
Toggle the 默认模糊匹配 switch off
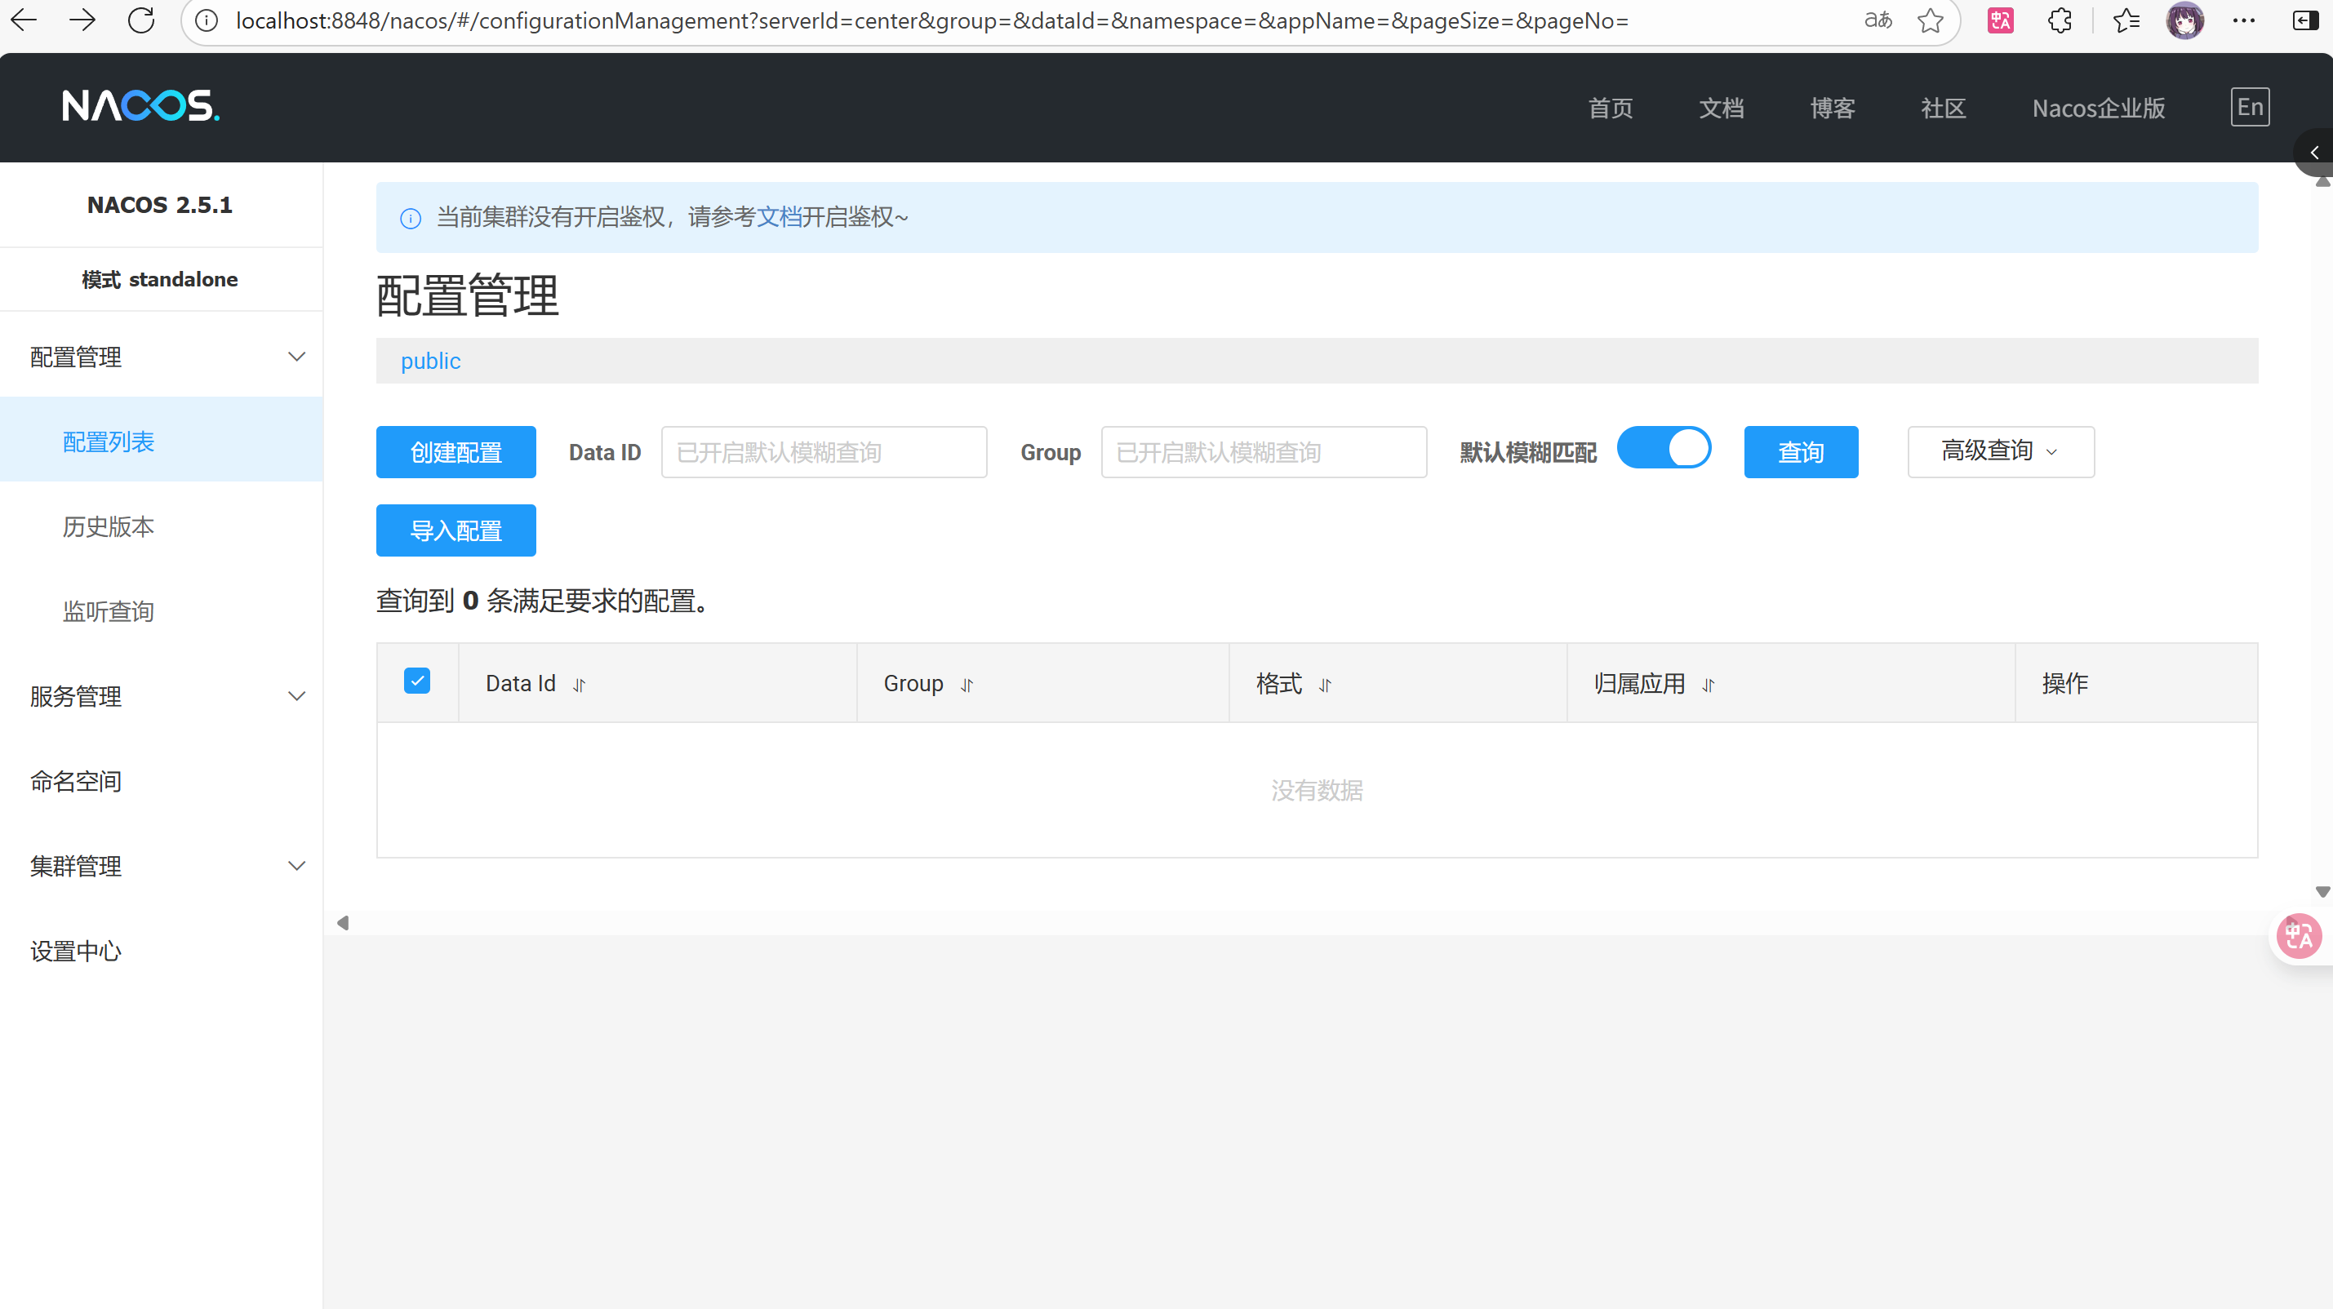[x=1664, y=448]
